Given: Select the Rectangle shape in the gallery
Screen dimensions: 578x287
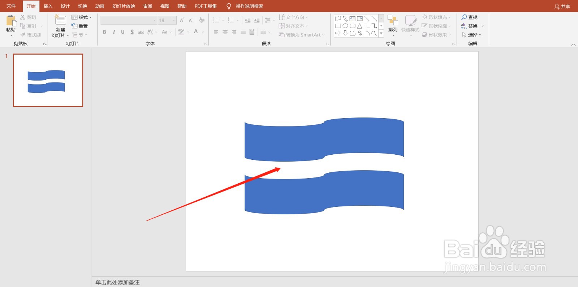Looking at the screenshot, I should pos(338,26).
